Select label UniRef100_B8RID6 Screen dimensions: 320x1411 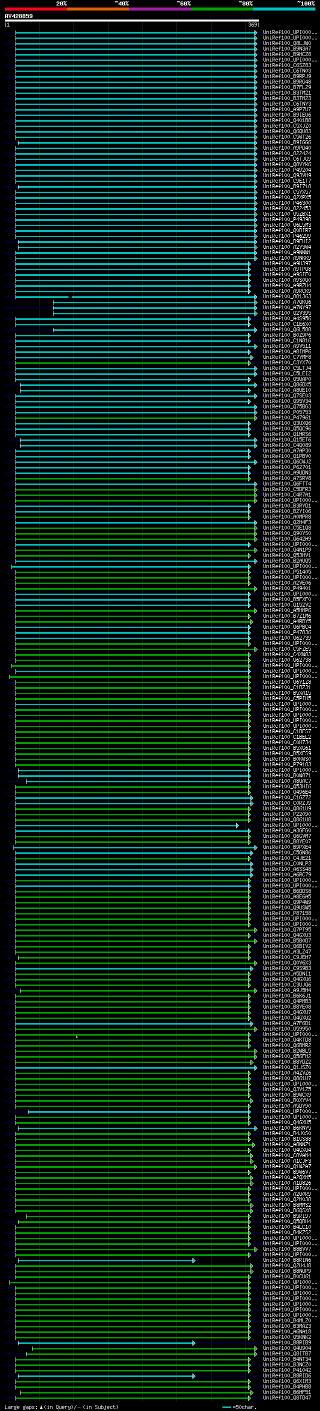click(287, 1376)
